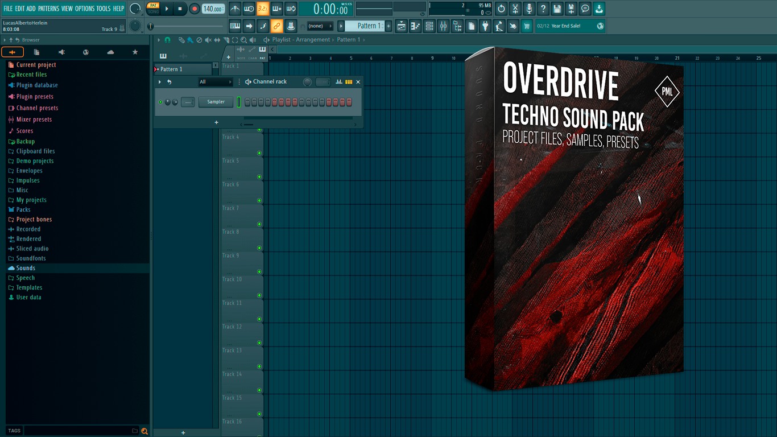Screen dimensions: 777x437
Task: Click the stop button
Action: point(180,9)
